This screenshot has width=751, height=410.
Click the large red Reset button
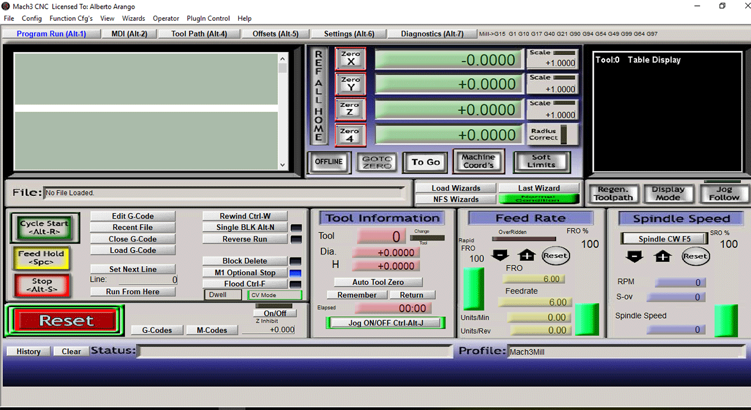[65, 320]
